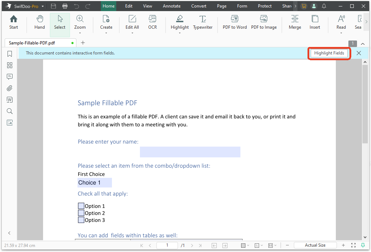The image size is (371, 252).
Task: Expand the Zoom dropdown arrow
Action: point(80,33)
